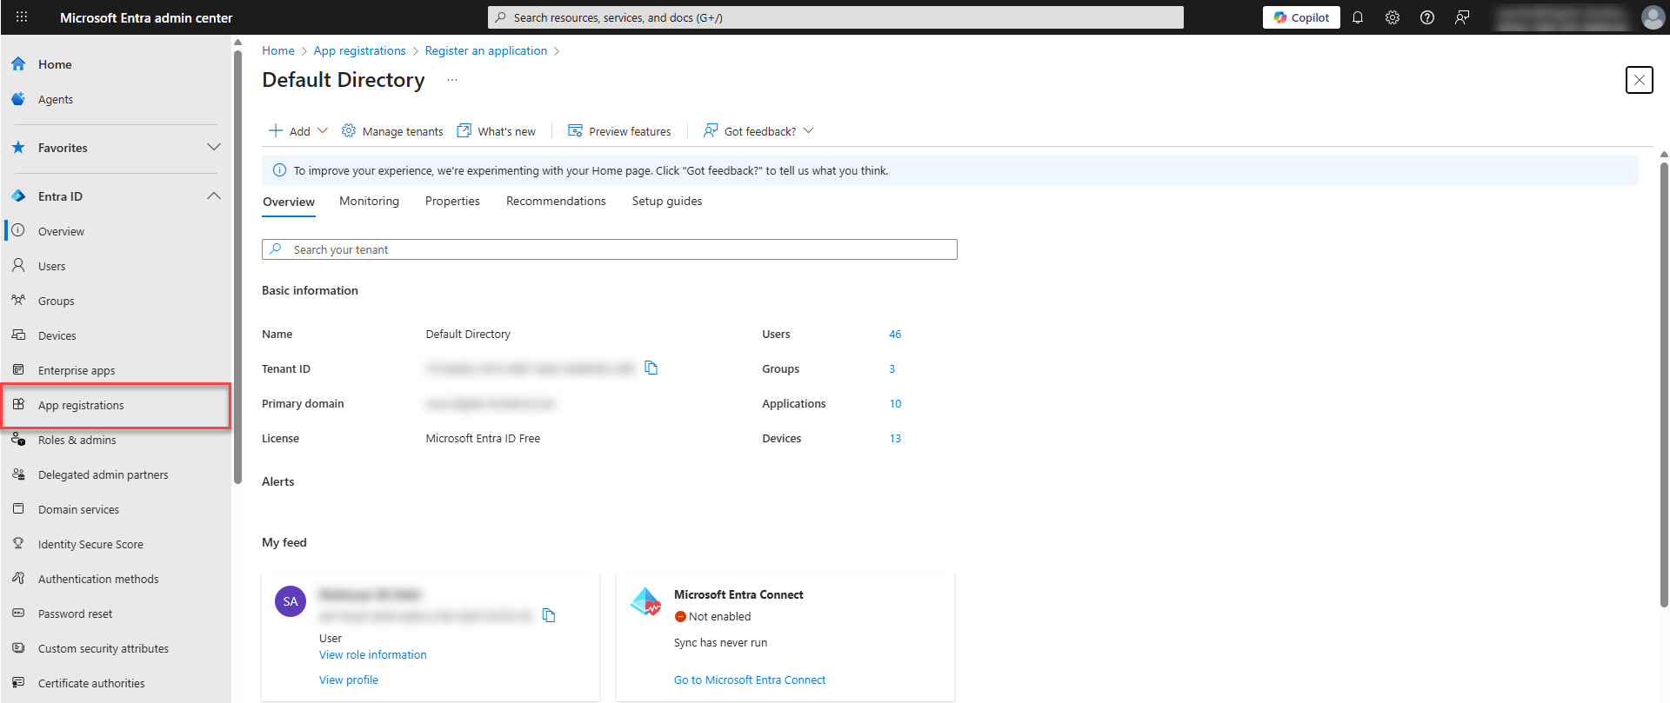Open the Applications count 10
1670x703 pixels.
895,404
